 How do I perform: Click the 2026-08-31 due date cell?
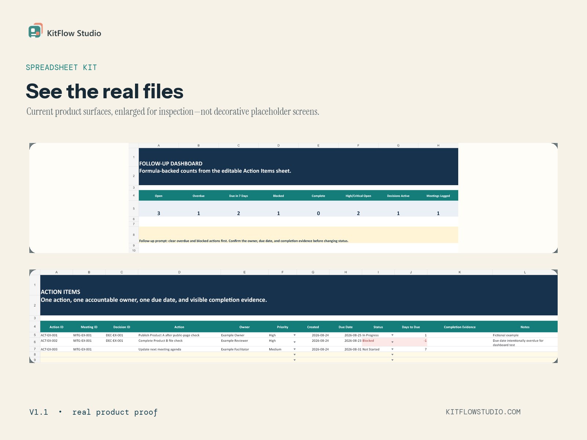coord(346,349)
